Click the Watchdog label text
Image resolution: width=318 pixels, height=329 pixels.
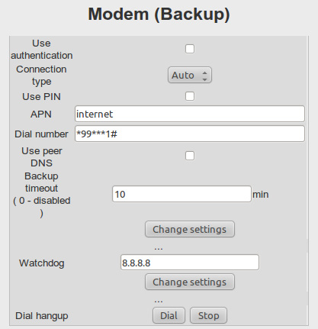42,263
